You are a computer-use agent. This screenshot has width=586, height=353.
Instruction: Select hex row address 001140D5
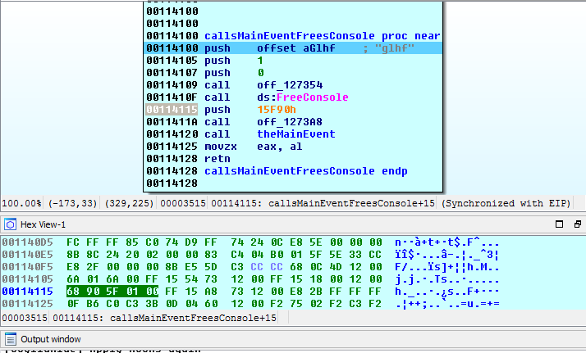(27, 242)
